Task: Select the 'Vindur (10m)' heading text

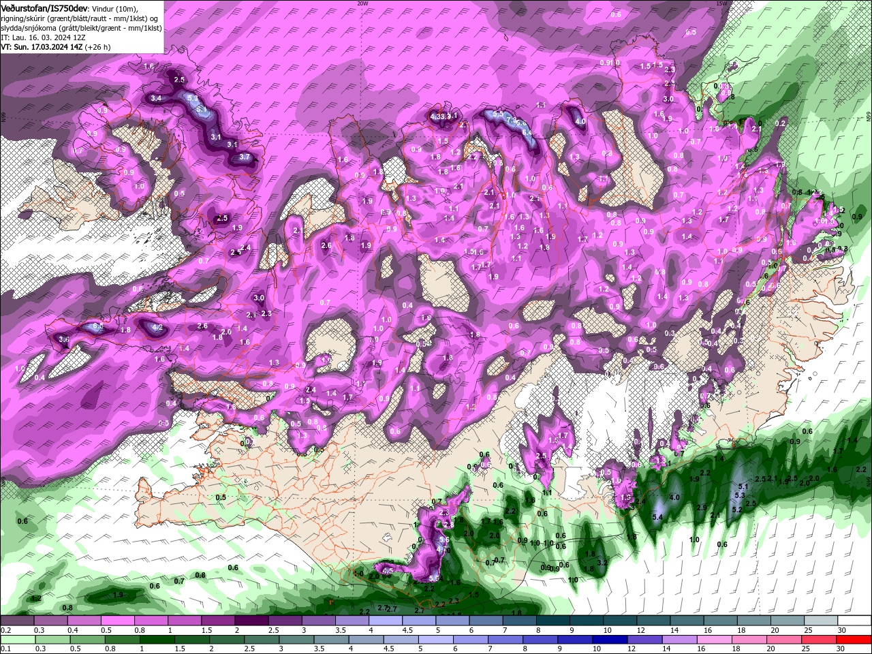Action: tap(115, 7)
